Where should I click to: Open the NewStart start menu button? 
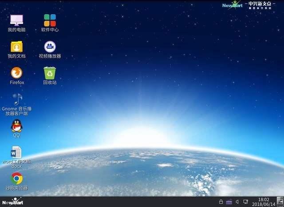(x=13, y=202)
